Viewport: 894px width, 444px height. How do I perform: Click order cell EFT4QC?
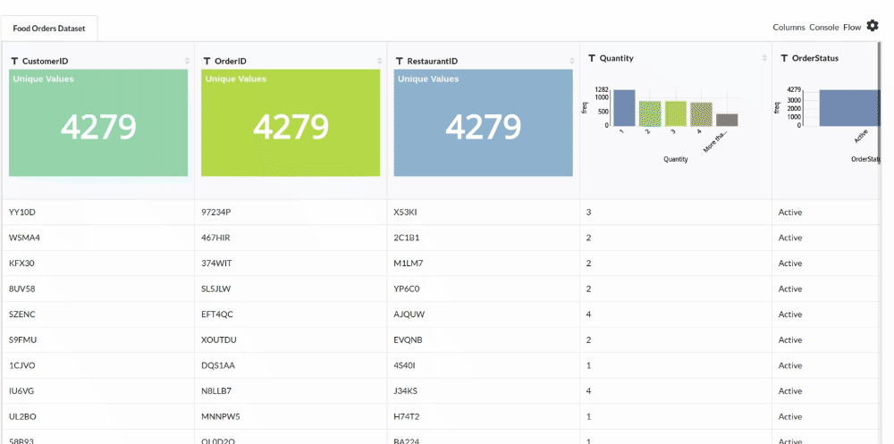click(x=217, y=314)
